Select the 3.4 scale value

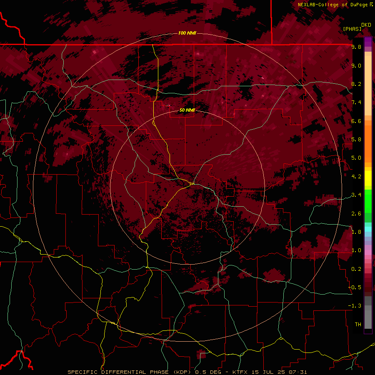tap(356, 195)
